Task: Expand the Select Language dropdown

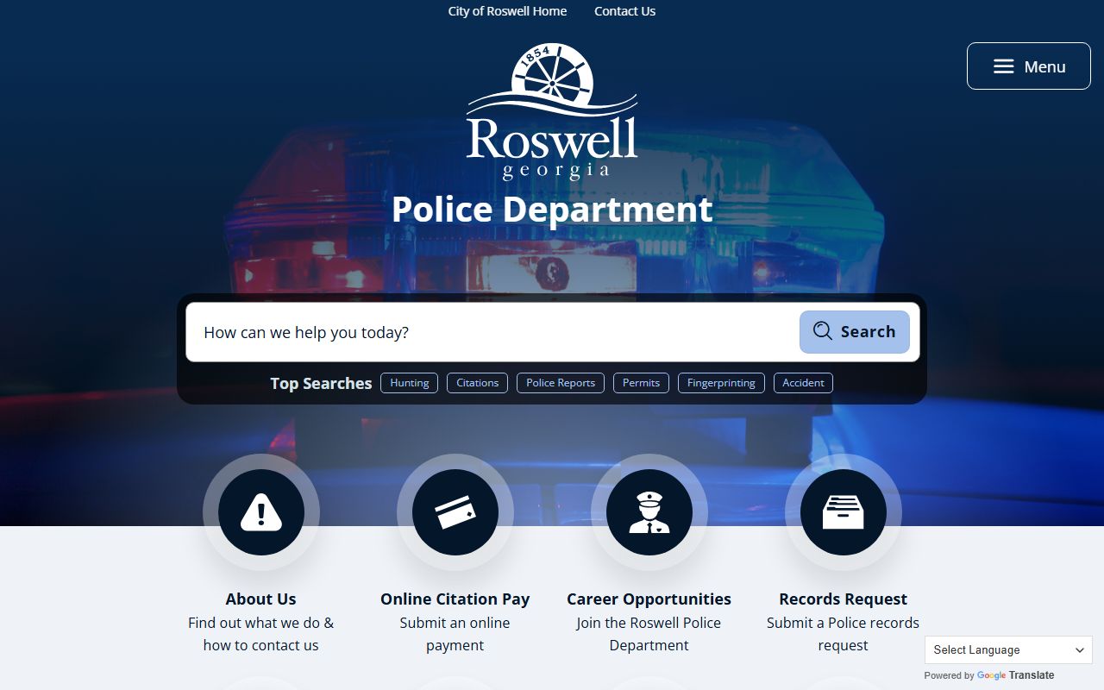Action: (x=1008, y=649)
